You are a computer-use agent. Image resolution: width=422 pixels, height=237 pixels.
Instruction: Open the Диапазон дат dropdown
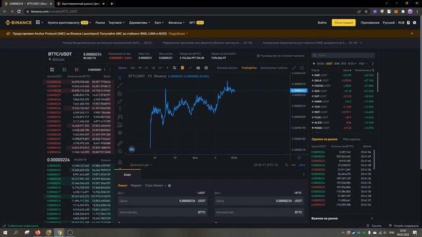point(141,165)
